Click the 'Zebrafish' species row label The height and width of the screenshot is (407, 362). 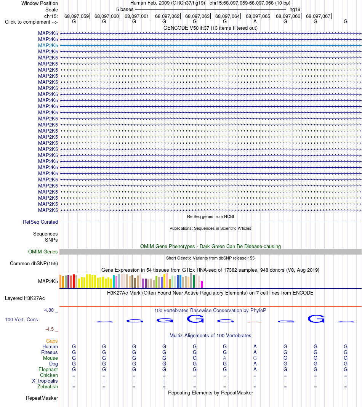click(x=48, y=386)
